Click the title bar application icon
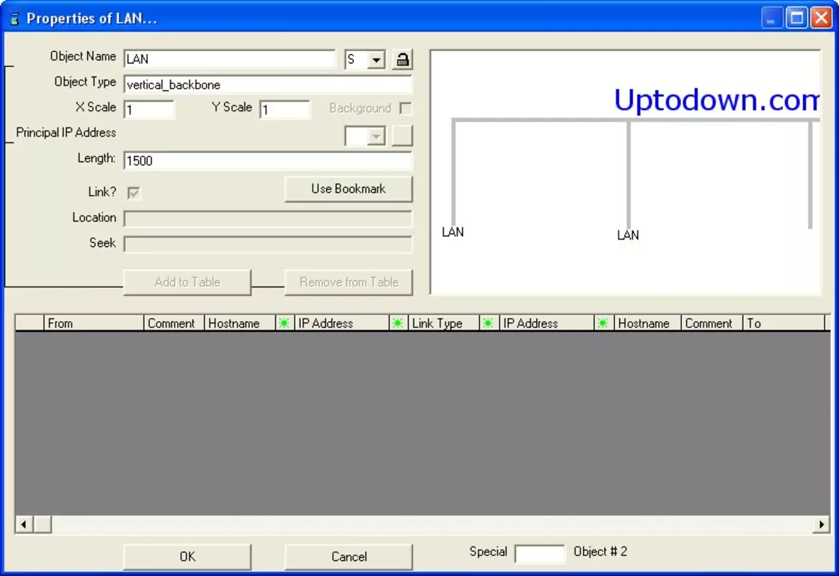839x576 pixels. tap(15, 19)
